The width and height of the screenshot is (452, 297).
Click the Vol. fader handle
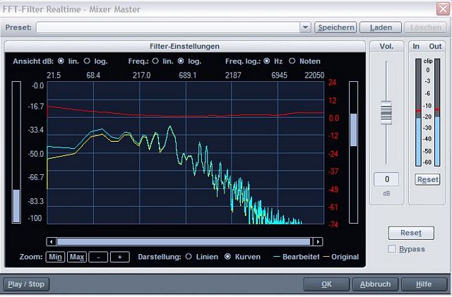pyautogui.click(x=386, y=113)
